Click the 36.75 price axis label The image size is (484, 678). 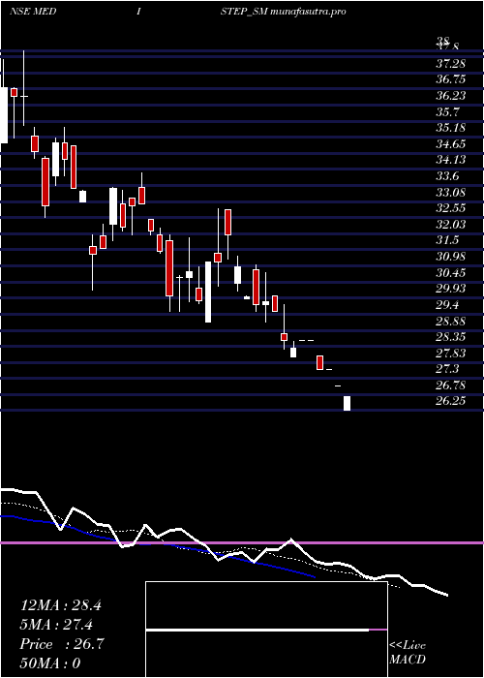450,79
